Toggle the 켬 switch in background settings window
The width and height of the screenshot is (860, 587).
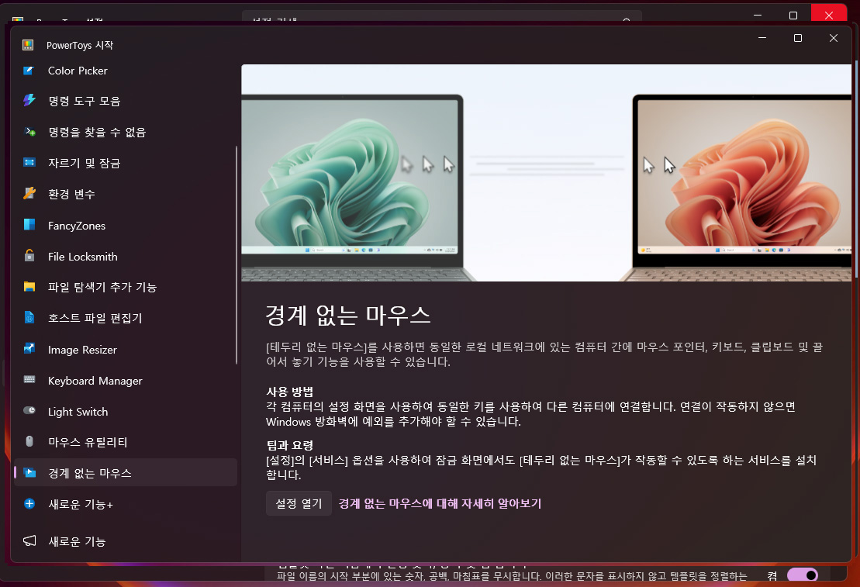pyautogui.click(x=802, y=575)
